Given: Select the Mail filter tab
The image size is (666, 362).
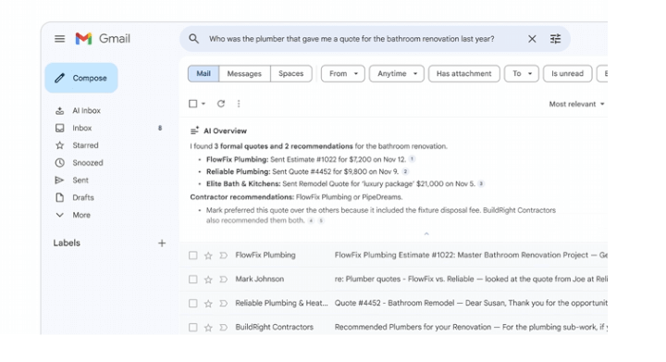Looking at the screenshot, I should pos(203,73).
